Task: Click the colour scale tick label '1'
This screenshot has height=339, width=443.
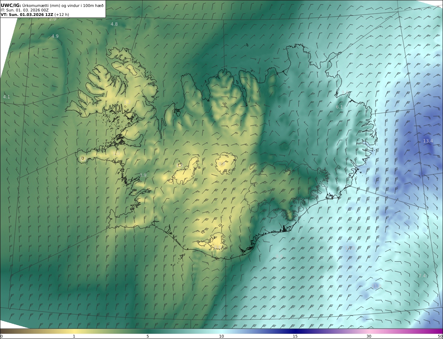Action: click(74, 336)
